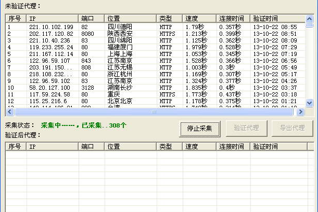This screenshot has height=212, width=318.
Task: Select the 211.167.112.14 上海 row
Action: 51,54
